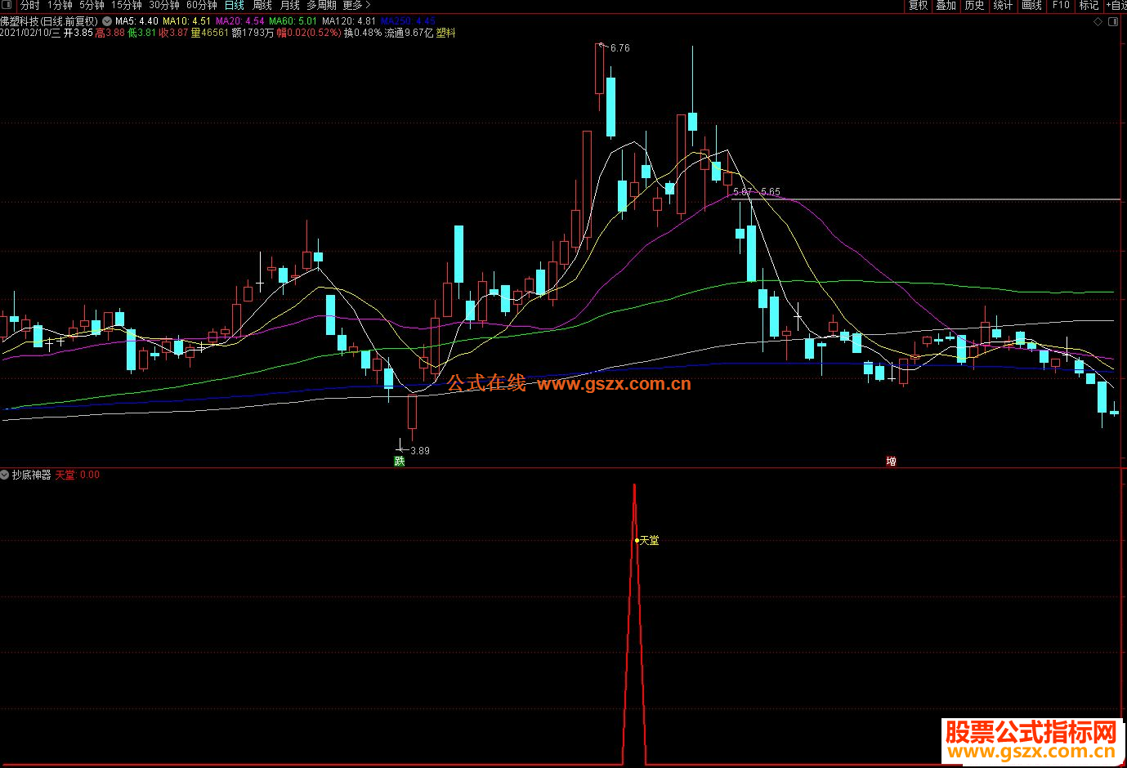Click the 叠加 overlay button
This screenshot has width=1127, height=768.
point(946,5)
